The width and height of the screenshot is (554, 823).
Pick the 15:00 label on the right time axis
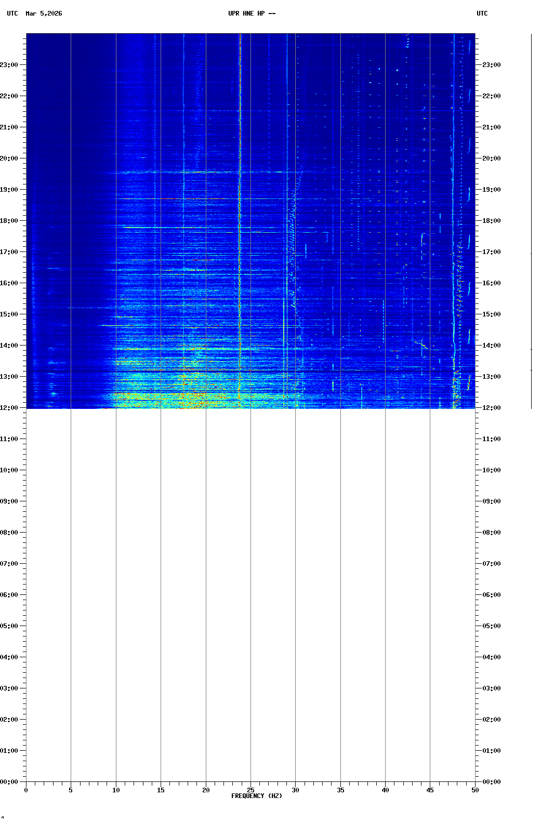pyautogui.click(x=491, y=314)
